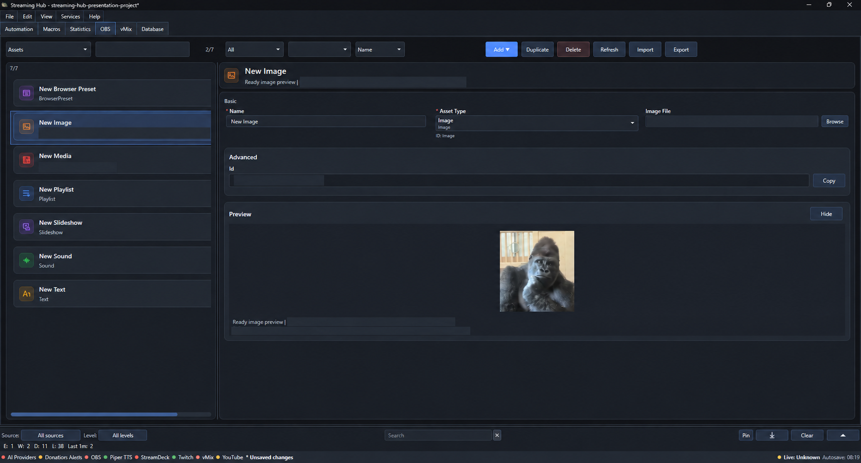Open the Statistics tab
This screenshot has width=861, height=463.
click(x=80, y=29)
